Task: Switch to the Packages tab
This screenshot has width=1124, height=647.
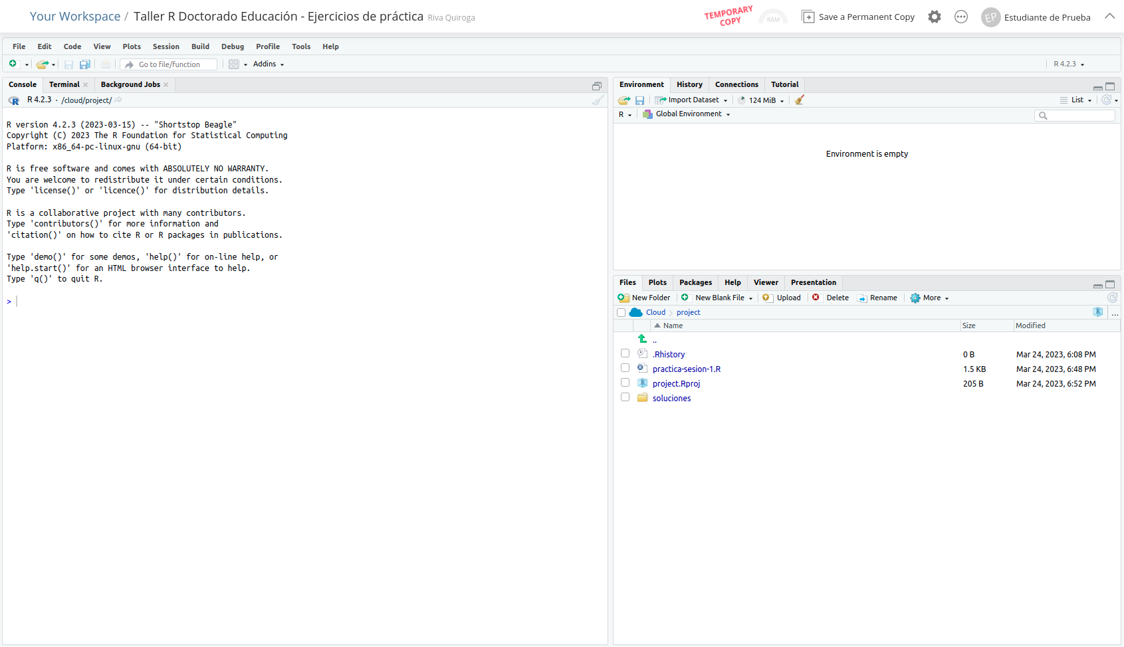Action: [695, 283]
